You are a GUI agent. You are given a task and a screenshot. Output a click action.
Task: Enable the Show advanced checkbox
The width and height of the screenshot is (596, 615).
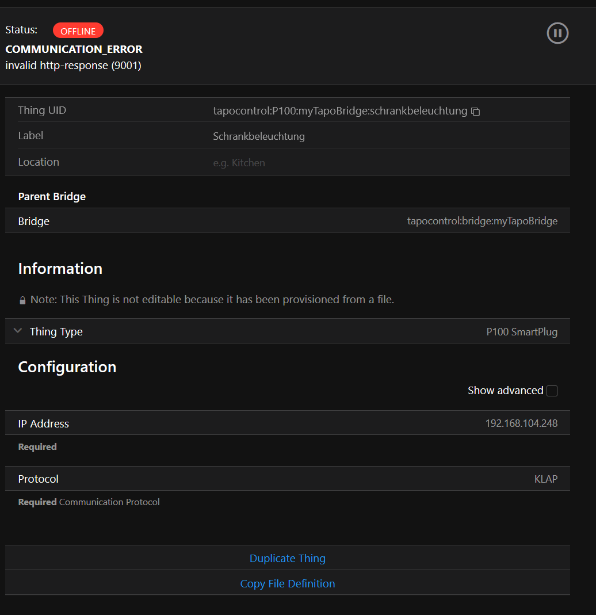[552, 391]
